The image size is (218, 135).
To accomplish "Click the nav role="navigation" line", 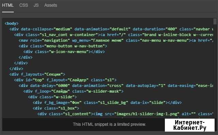I will 116,41.
